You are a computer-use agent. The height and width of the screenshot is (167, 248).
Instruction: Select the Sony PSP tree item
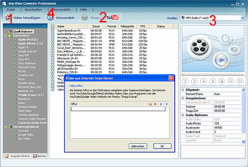tap(24, 55)
